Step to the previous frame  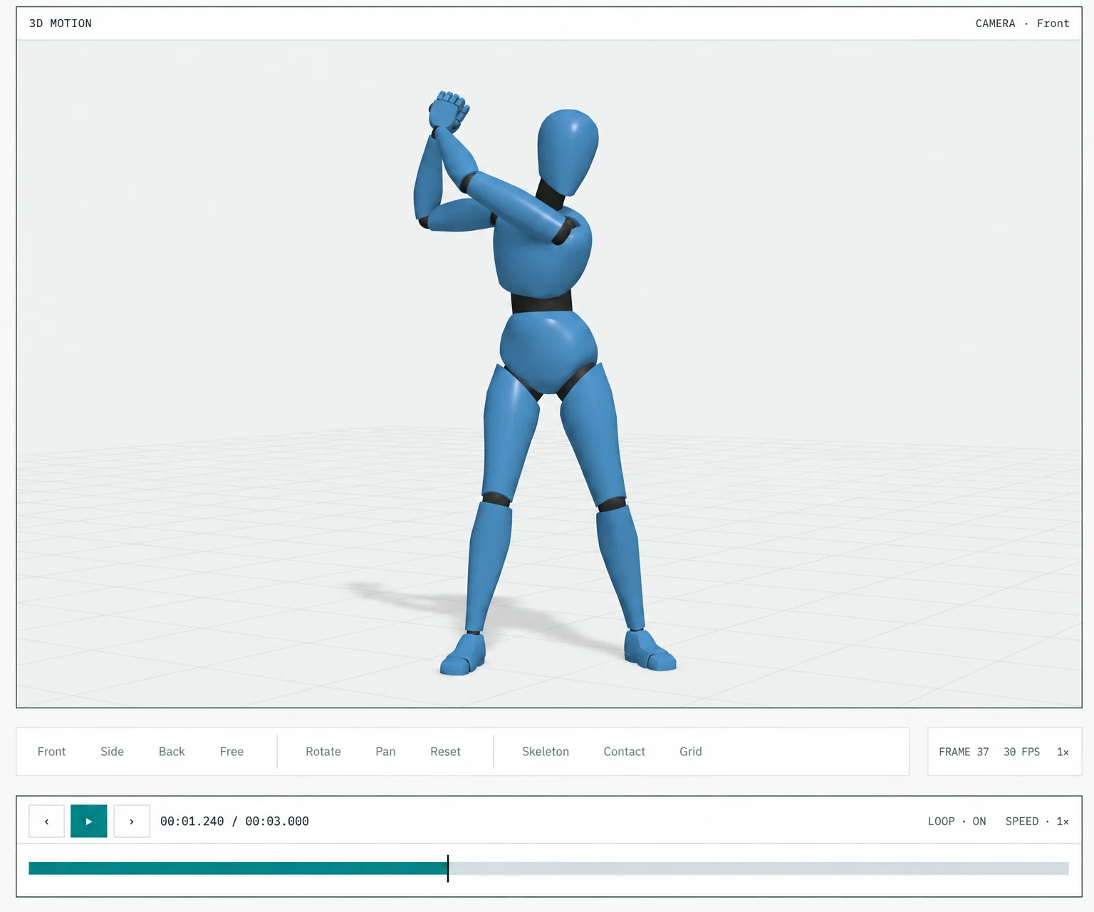point(46,821)
